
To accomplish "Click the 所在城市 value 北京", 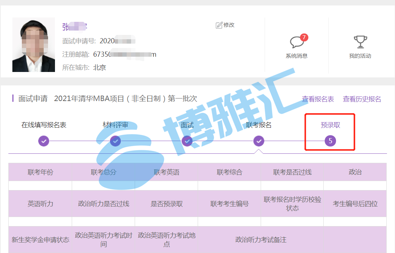I will click(99, 68).
